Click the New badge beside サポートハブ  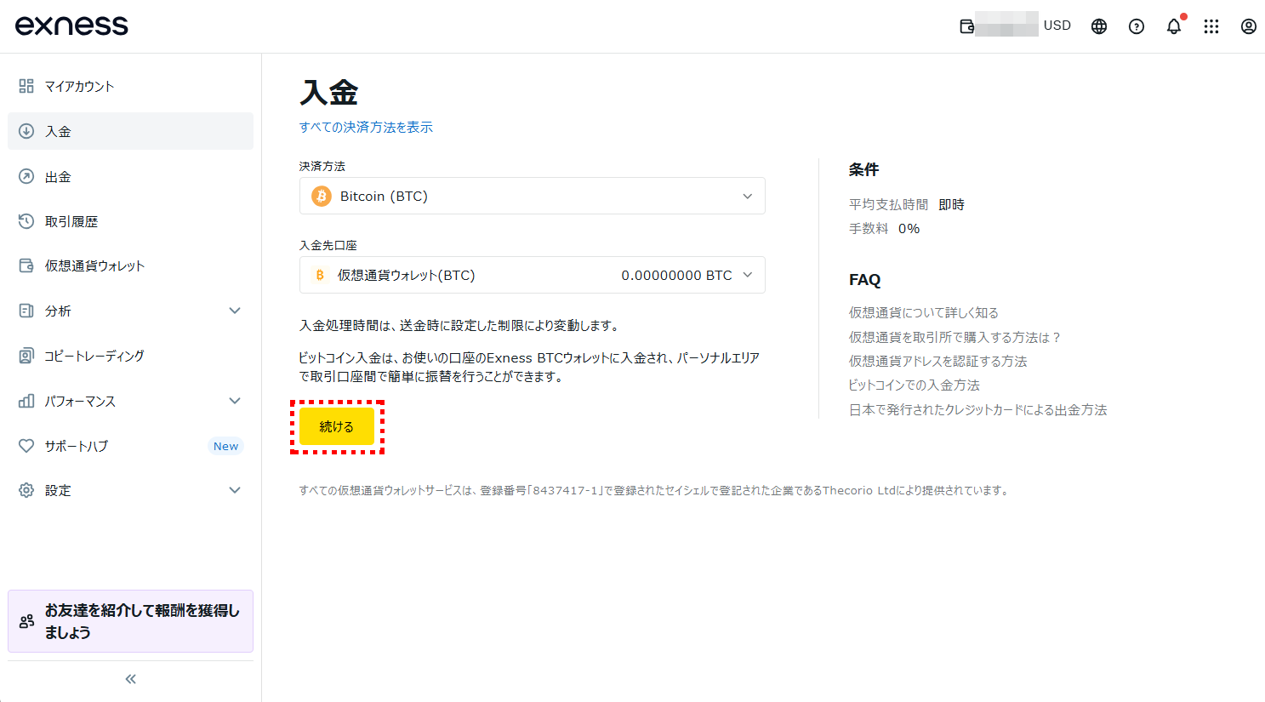tap(225, 446)
